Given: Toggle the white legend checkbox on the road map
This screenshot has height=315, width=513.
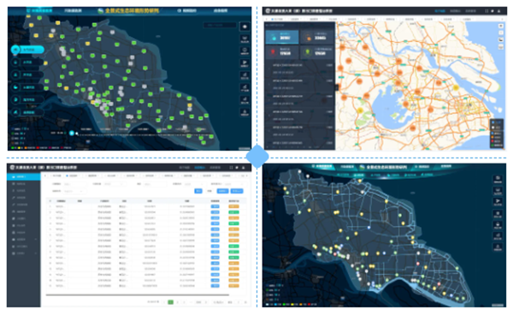Looking at the screenshot, I should coord(493,128).
